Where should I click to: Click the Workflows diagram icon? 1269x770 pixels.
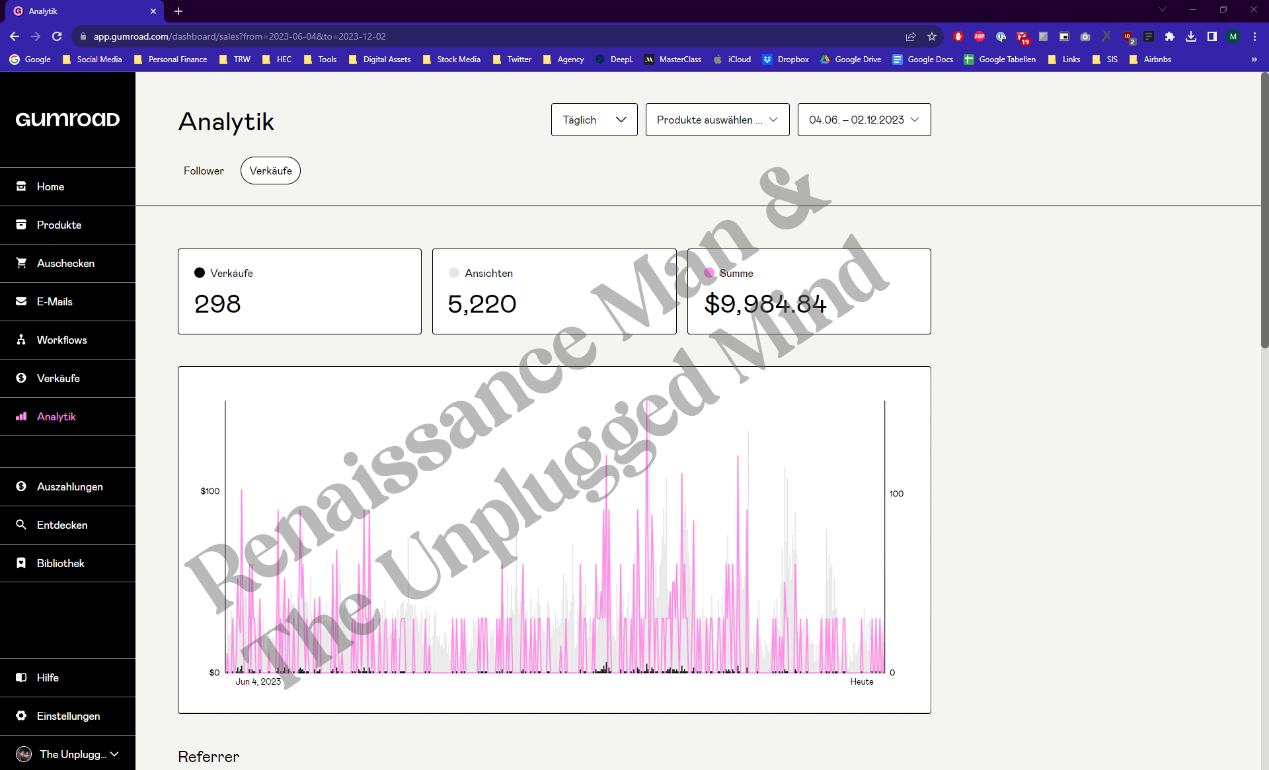[x=21, y=340]
